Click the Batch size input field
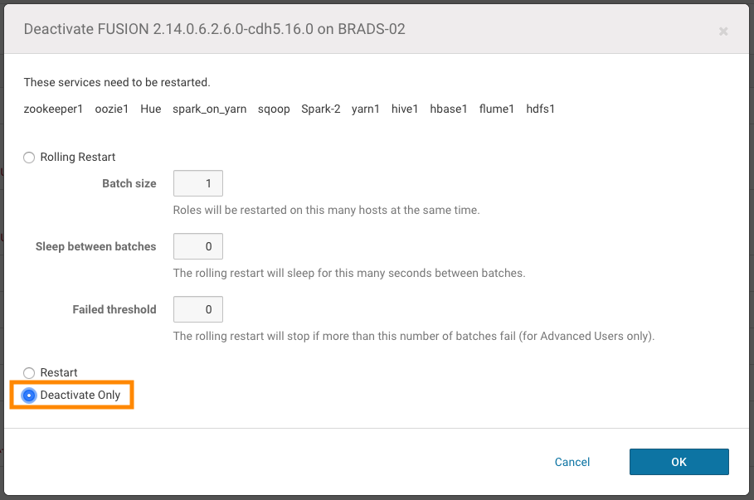This screenshot has height=500, width=754. click(197, 183)
